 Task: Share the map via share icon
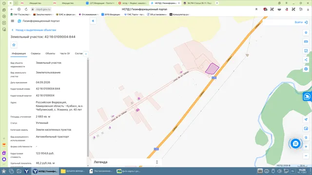[306, 60]
